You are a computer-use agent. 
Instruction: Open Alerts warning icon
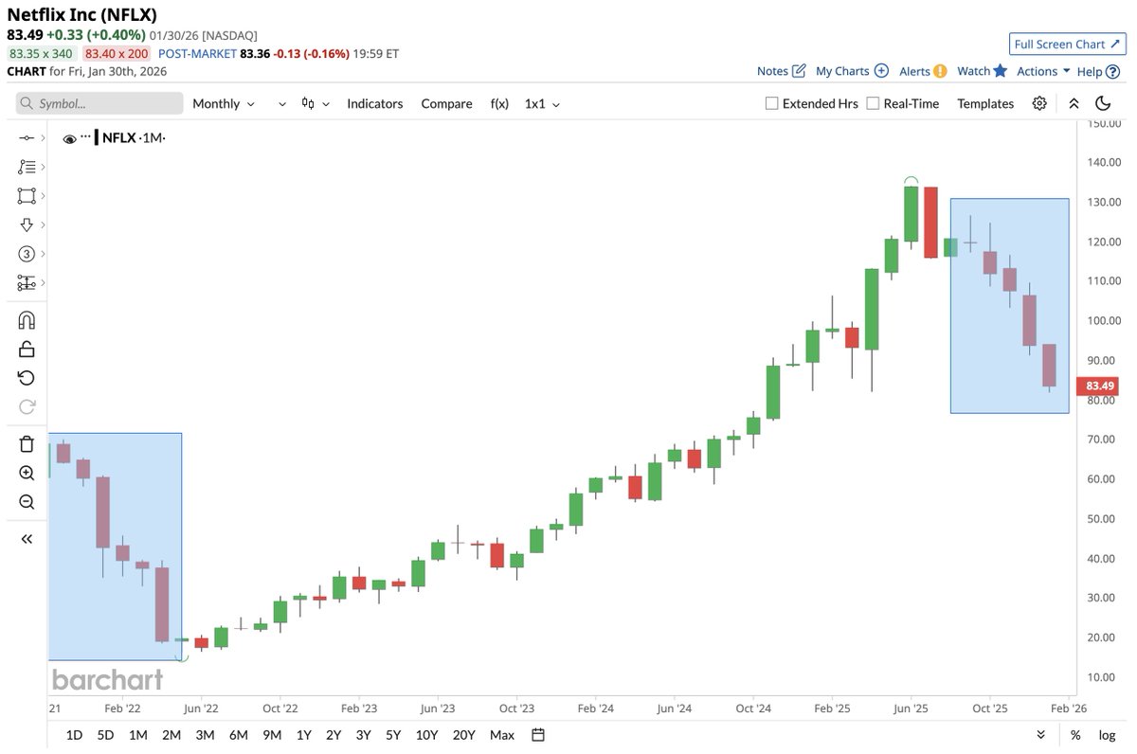pos(940,70)
